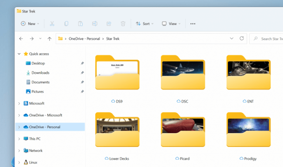Select This PC in navigation pane
The image size is (283, 167).
(35, 139)
